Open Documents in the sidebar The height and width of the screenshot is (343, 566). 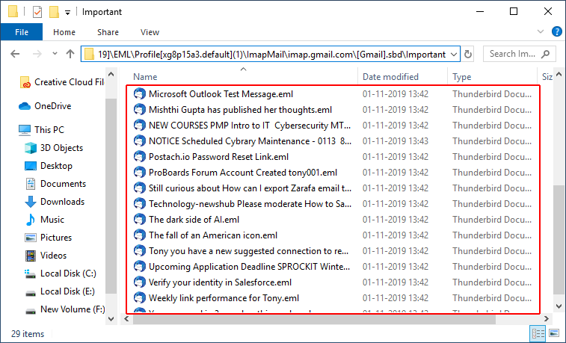point(55,184)
